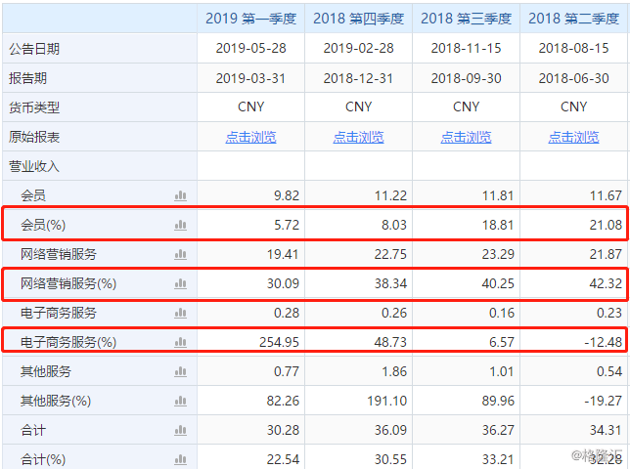Click chart icon beside 网络营销服务

pyautogui.click(x=180, y=254)
